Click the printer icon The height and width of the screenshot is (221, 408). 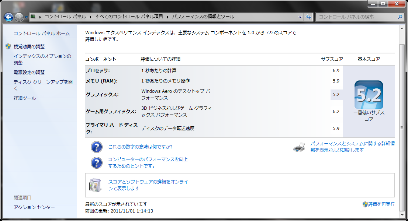click(299, 147)
